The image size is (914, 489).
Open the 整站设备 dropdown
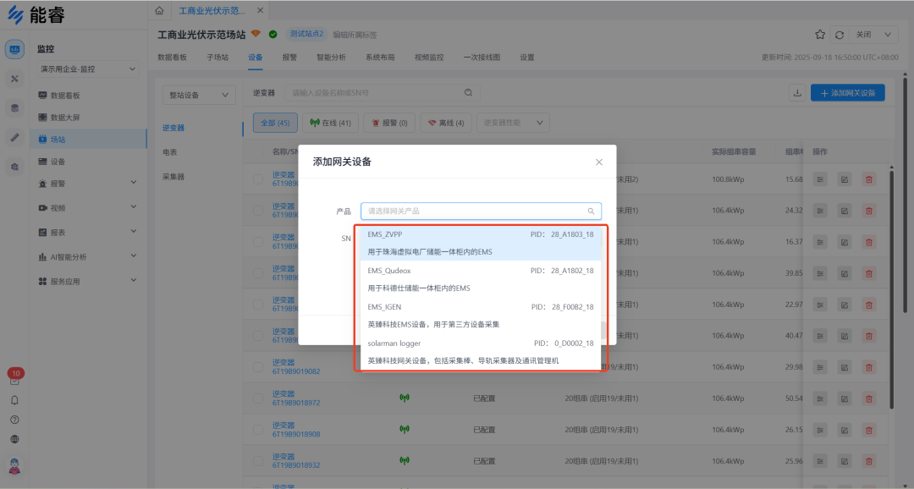point(198,95)
